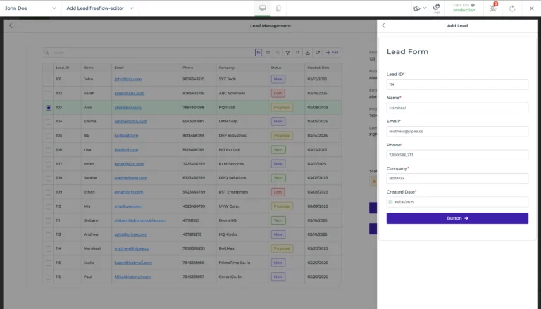This screenshot has width=541, height=309.
Task: Go back from the Add Lead panel
Action: click(x=384, y=25)
